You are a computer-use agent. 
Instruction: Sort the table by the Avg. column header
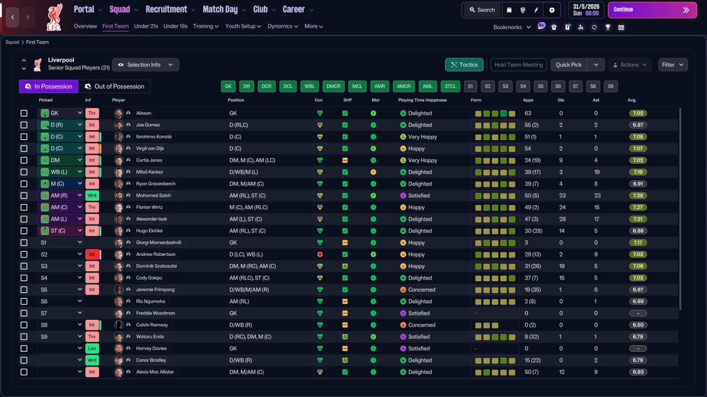(x=632, y=100)
